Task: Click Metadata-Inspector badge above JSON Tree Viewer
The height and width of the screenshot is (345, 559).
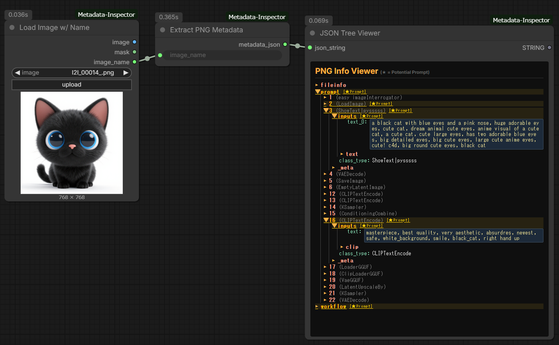Action: (521, 20)
